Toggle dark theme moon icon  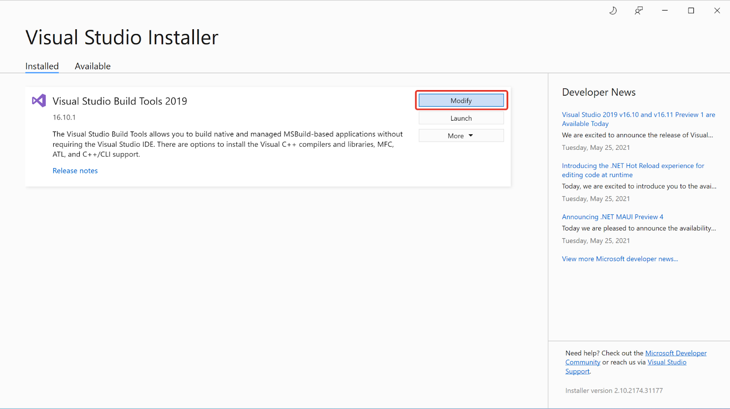[613, 10]
